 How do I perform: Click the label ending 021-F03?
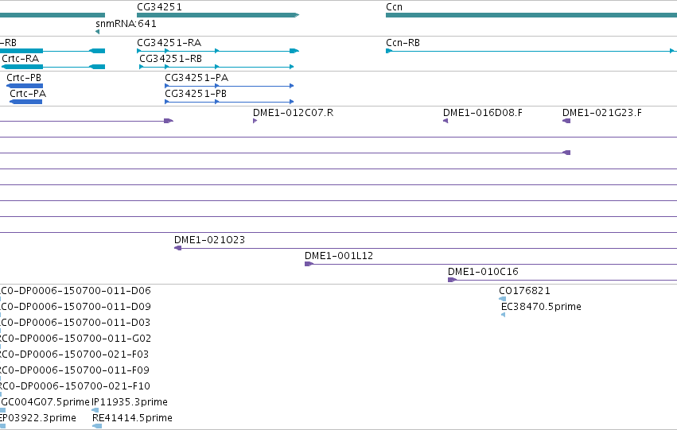75,354
